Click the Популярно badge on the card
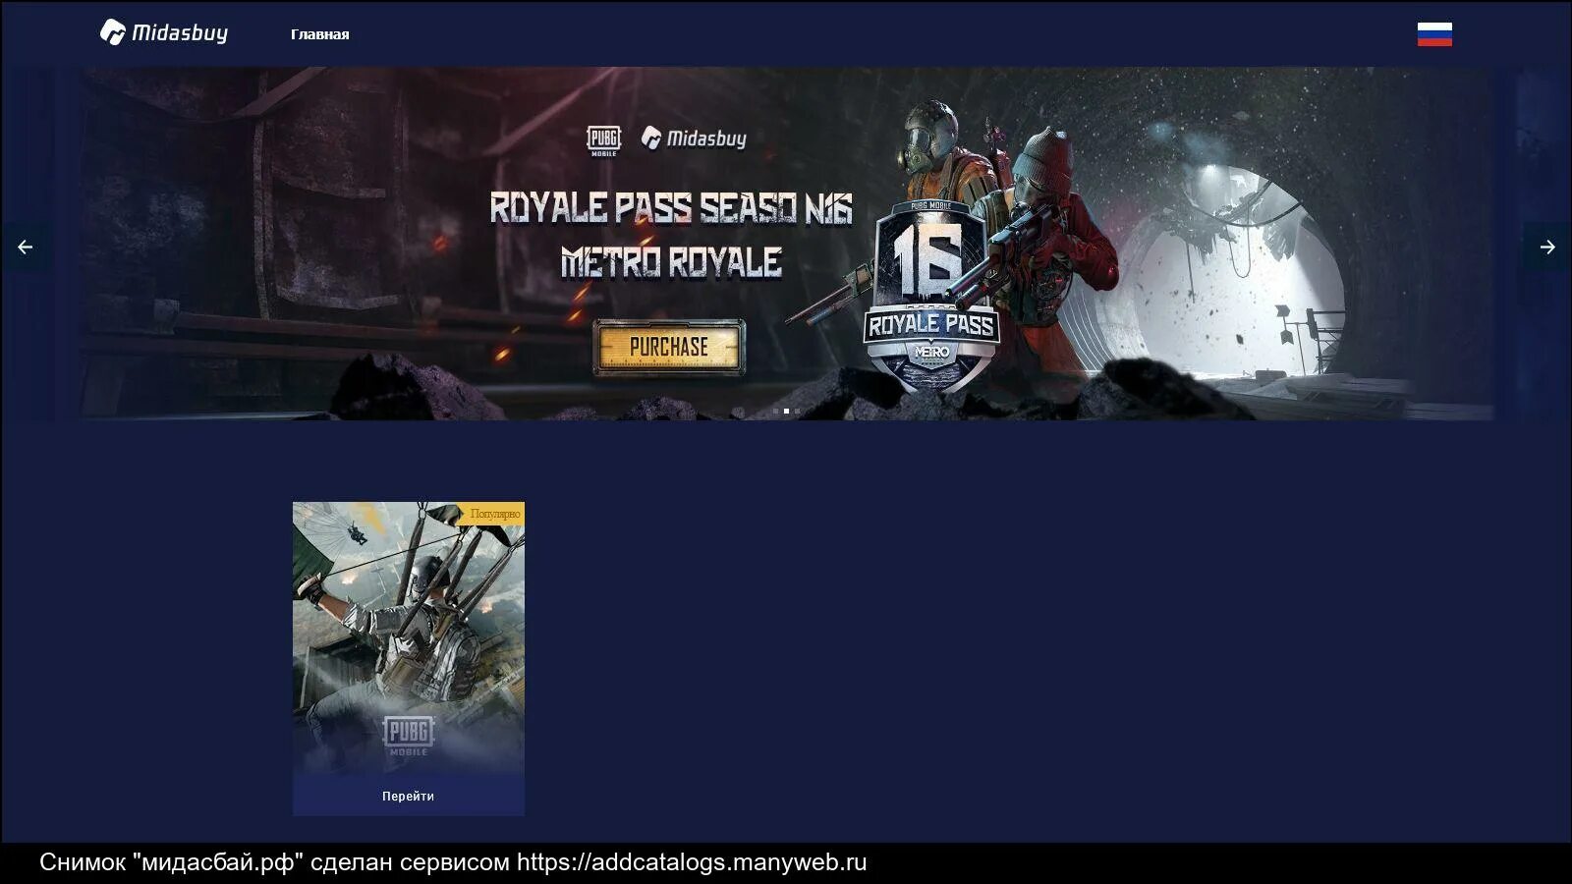 pos(493,514)
